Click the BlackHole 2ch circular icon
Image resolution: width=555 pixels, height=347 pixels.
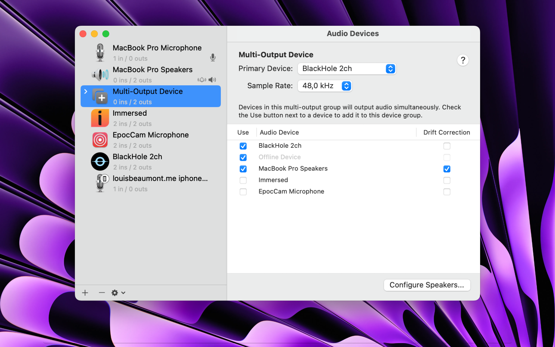click(x=100, y=161)
